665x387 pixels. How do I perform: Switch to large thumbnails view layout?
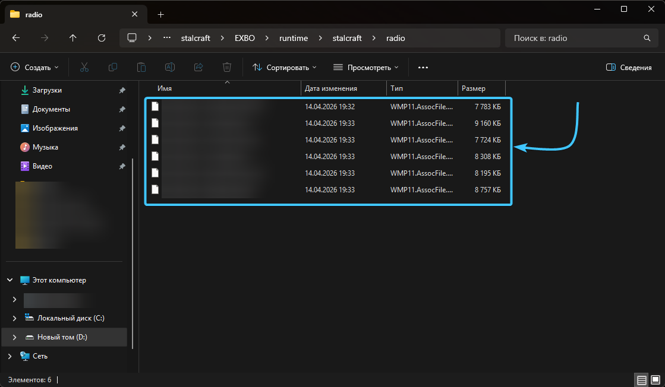pyautogui.click(x=655, y=380)
